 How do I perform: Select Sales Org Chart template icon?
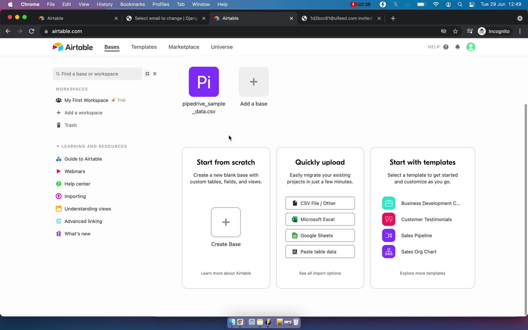[x=389, y=252]
